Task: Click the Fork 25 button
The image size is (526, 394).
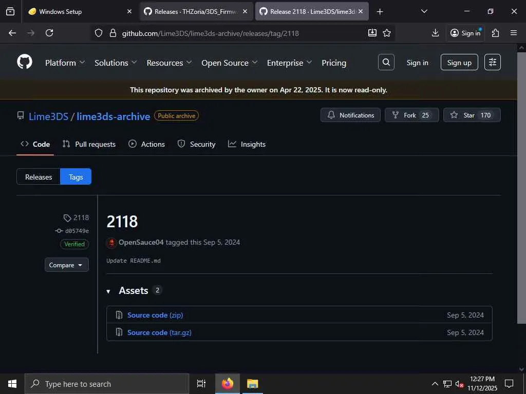Action: (x=411, y=115)
